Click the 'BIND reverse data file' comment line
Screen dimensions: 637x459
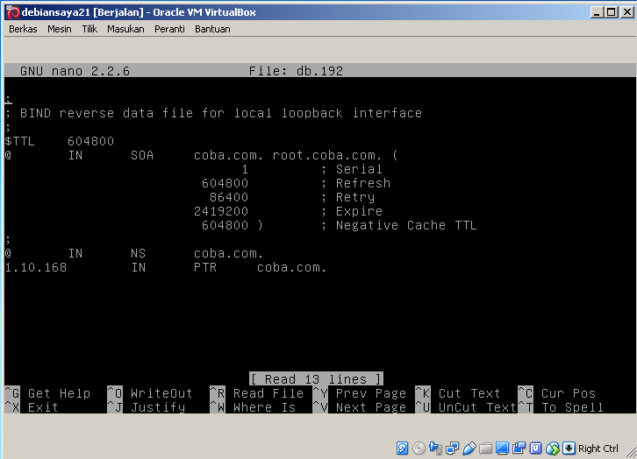(x=214, y=113)
